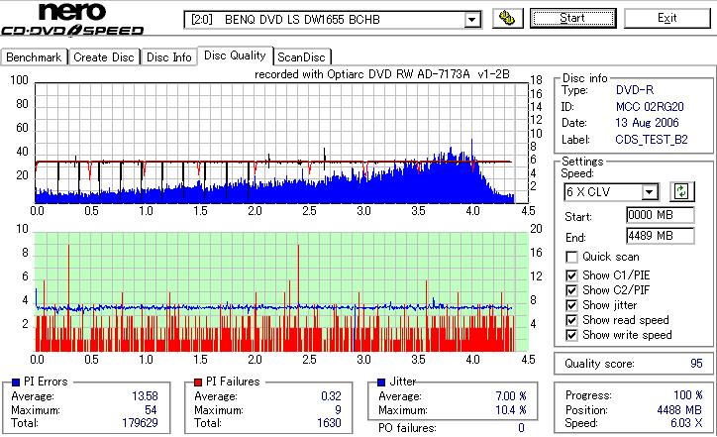Click the refresh speed icon next to 6 X CLV
717x437 pixels.
(x=681, y=191)
